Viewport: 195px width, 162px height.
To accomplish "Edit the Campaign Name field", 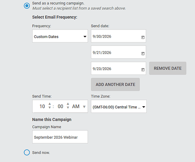I will 60,137.
